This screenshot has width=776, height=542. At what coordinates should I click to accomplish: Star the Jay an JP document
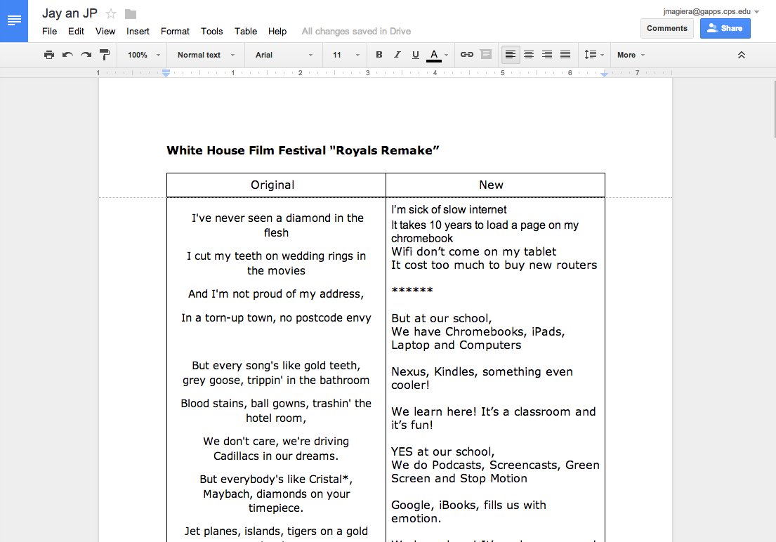click(112, 14)
